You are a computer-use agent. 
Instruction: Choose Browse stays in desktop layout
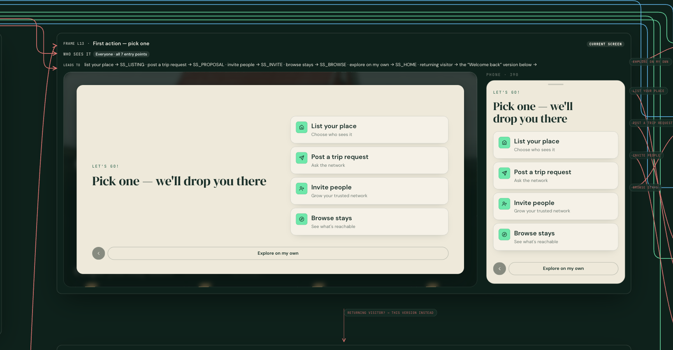point(369,222)
